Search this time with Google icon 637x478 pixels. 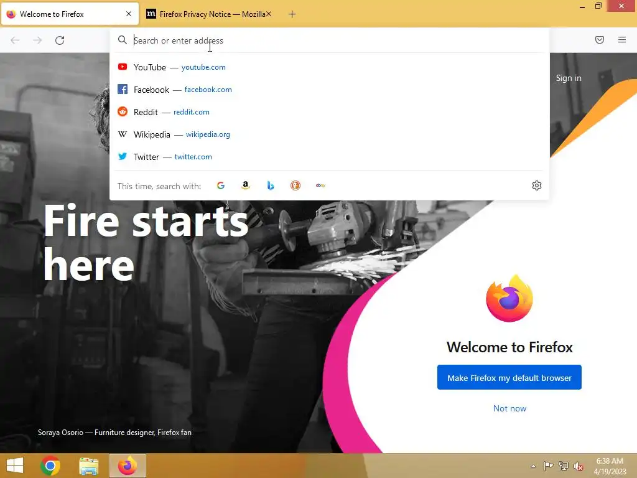pos(221,185)
